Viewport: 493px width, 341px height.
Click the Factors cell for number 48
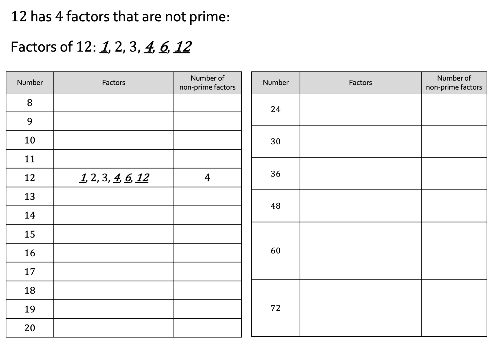361,206
